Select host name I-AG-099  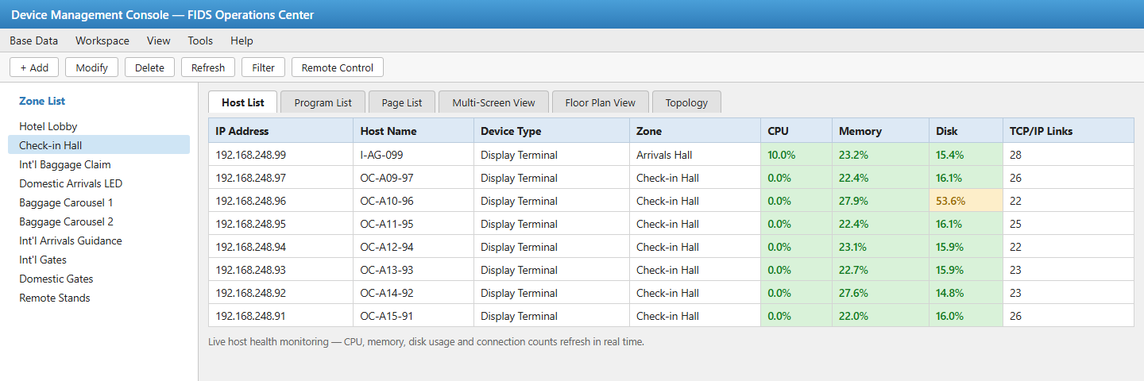[414, 155]
